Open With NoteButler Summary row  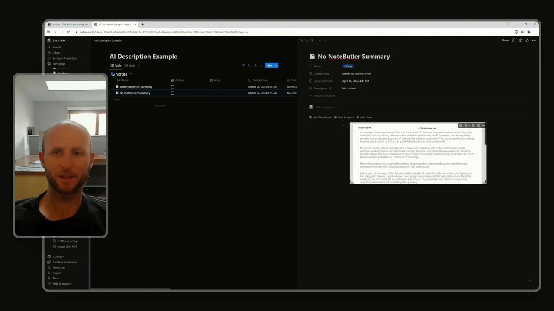(136, 87)
